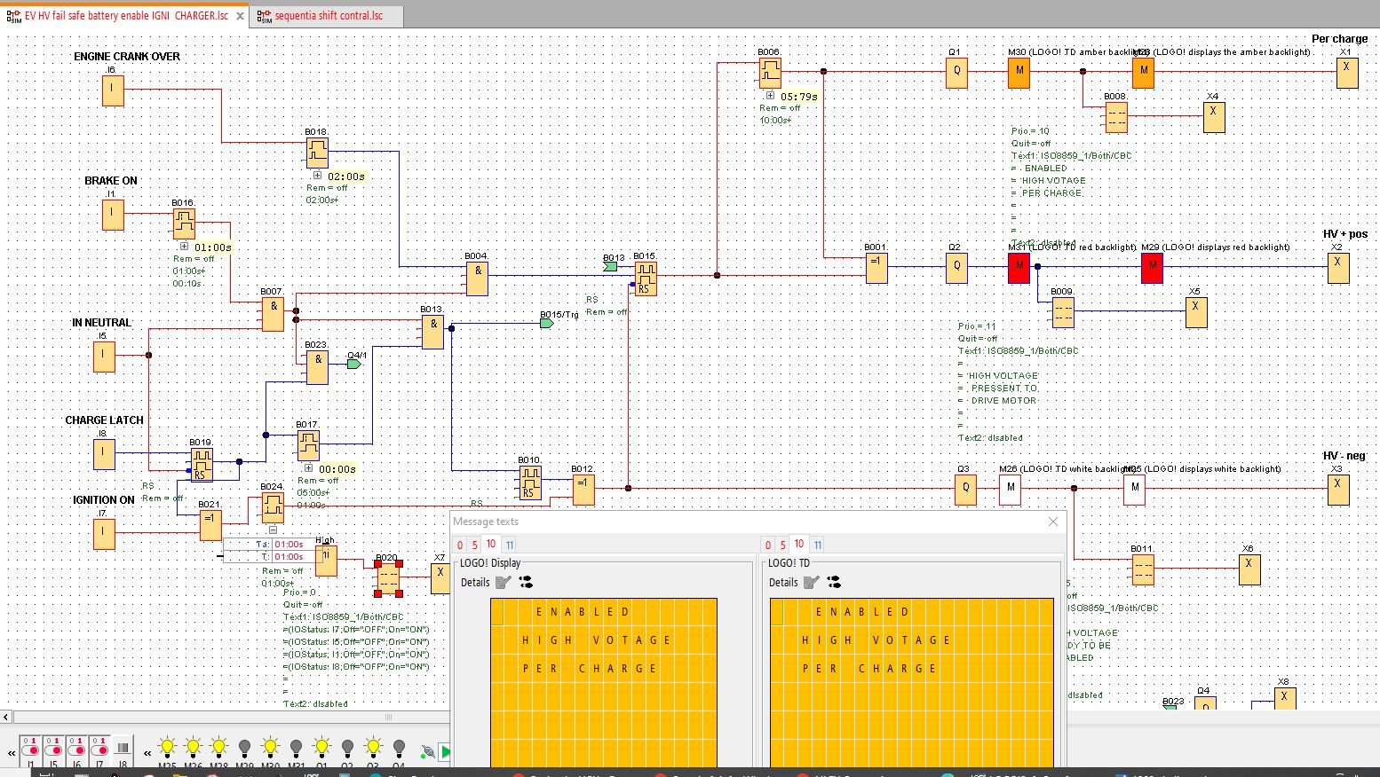Viewport: 1380px width, 777px height.
Task: Open LOGO! Display details edit icon
Action: click(504, 583)
